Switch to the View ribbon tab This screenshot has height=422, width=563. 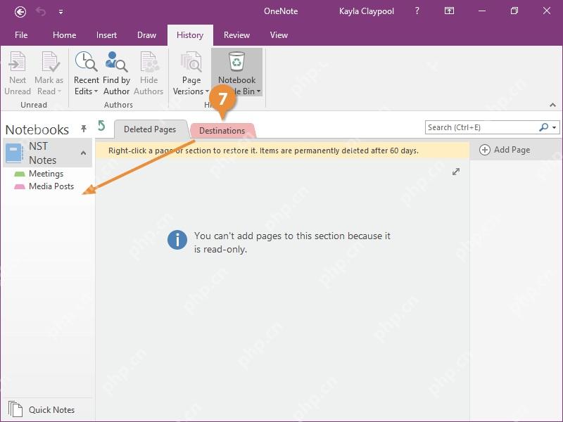pyautogui.click(x=279, y=34)
